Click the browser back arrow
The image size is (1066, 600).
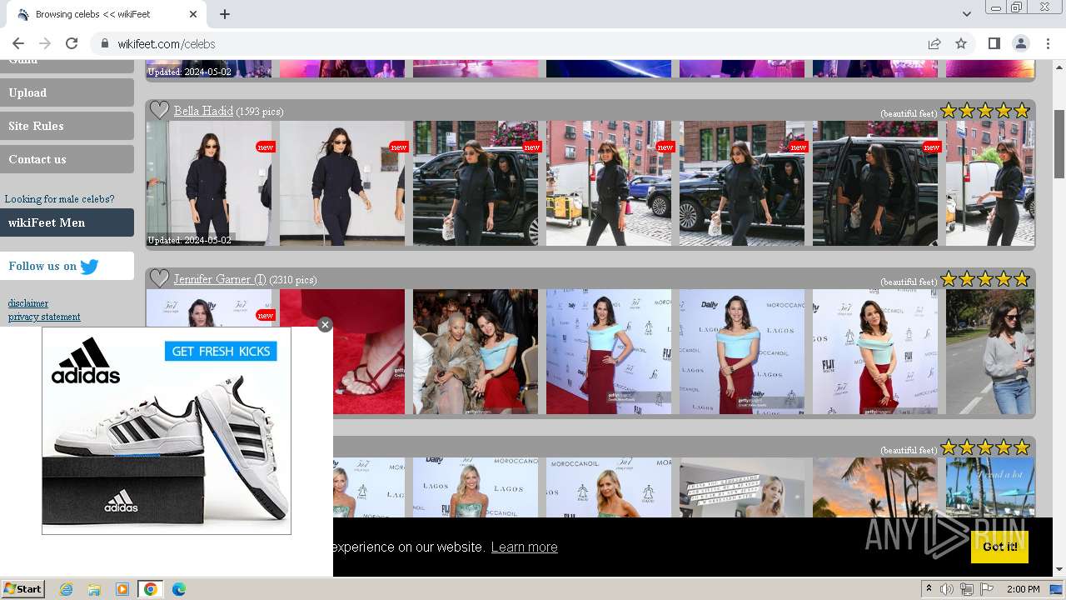tap(18, 43)
